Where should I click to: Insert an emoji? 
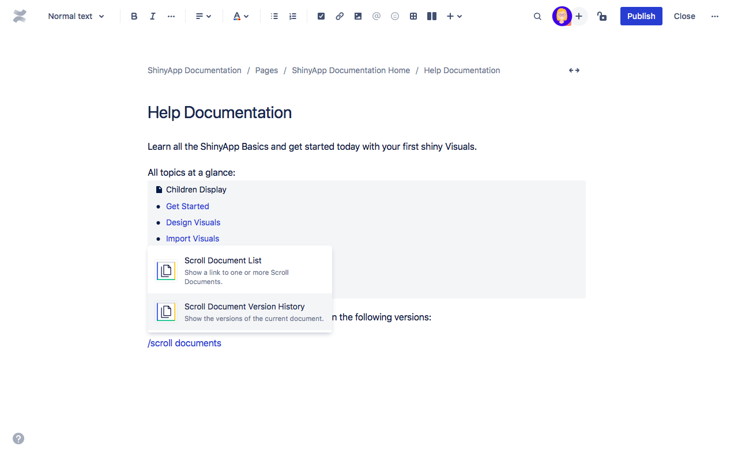click(x=394, y=16)
